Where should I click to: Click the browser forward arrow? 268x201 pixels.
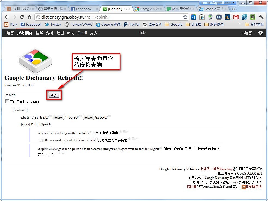[x=14, y=17]
